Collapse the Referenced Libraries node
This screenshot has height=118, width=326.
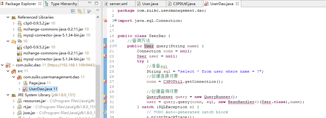tap(8, 17)
